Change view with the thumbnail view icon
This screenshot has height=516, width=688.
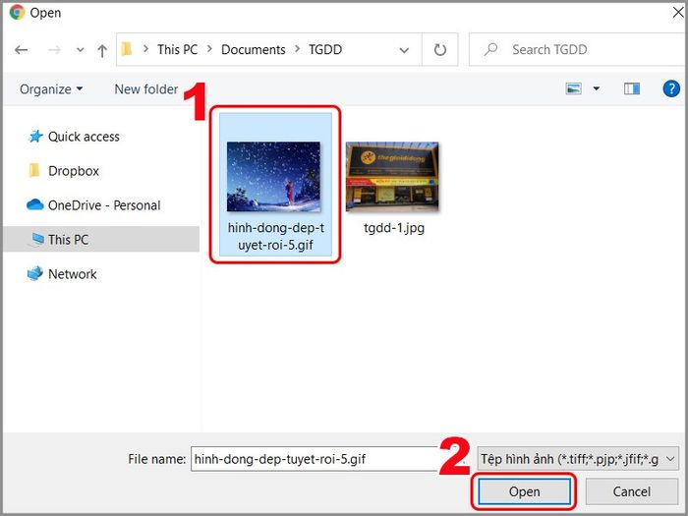[x=573, y=88]
